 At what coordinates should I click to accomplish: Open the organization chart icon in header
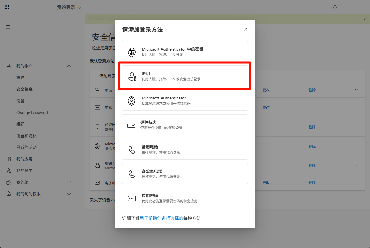[x=335, y=7]
